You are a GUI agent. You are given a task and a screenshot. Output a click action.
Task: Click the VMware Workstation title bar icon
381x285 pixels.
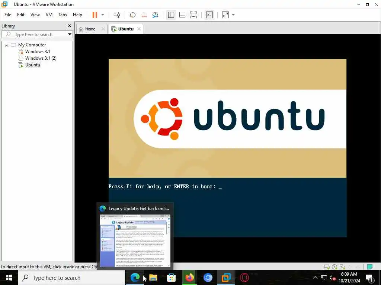click(x=4, y=4)
